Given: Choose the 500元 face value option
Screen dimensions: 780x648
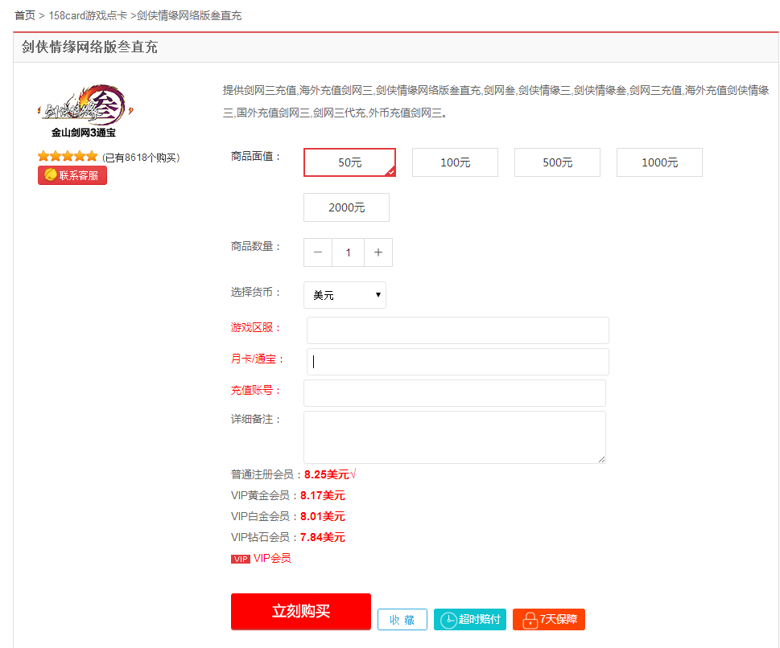Looking at the screenshot, I should (557, 162).
